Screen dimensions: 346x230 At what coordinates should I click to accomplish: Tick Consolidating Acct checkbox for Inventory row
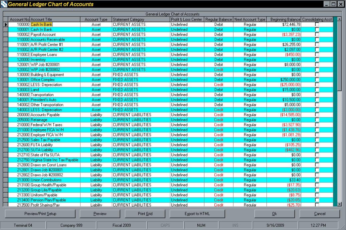click(317, 60)
